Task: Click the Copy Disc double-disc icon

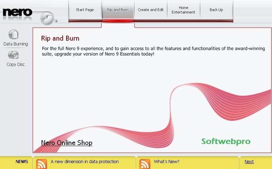Action: click(x=14, y=55)
